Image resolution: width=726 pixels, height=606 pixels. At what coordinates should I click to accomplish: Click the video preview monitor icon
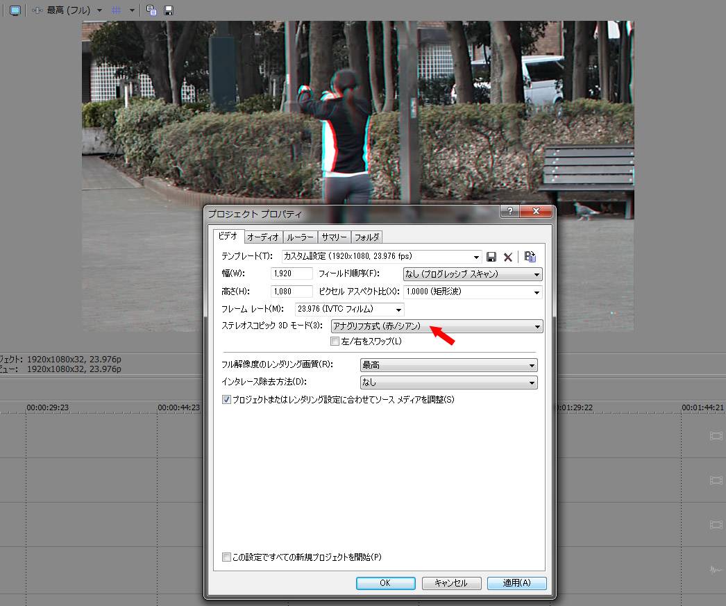(x=15, y=10)
